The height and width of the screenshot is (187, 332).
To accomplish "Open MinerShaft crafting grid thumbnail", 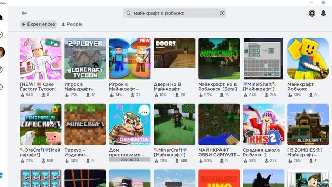I will (x=264, y=59).
